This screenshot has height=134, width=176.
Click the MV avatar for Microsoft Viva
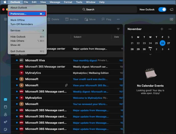21,60
